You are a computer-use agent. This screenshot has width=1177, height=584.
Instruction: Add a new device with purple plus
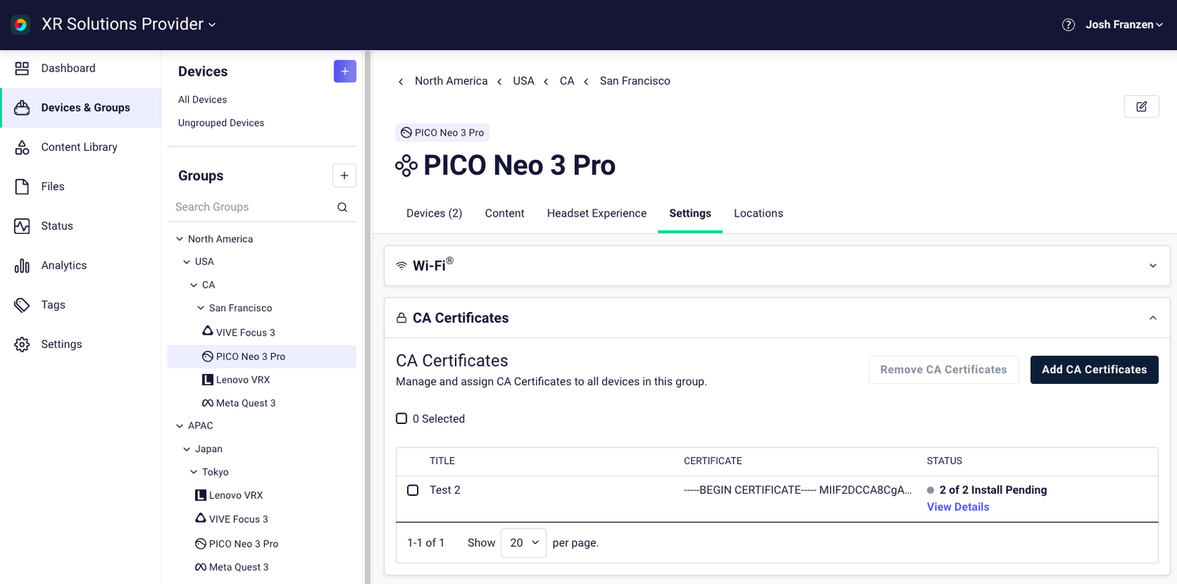(344, 71)
